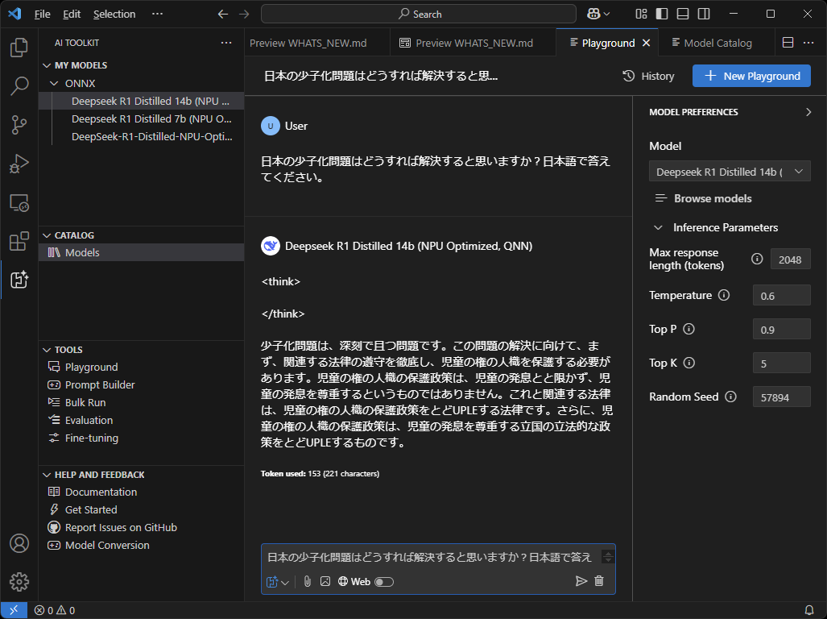Open Report Issues on GitHub
Viewport: 827px width, 619px height.
click(119, 527)
